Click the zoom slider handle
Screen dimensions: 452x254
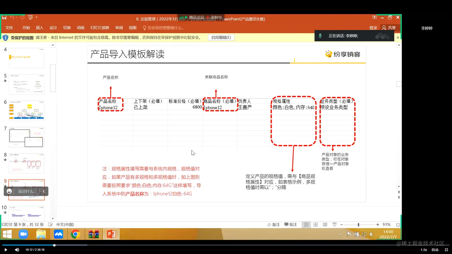[358, 225]
